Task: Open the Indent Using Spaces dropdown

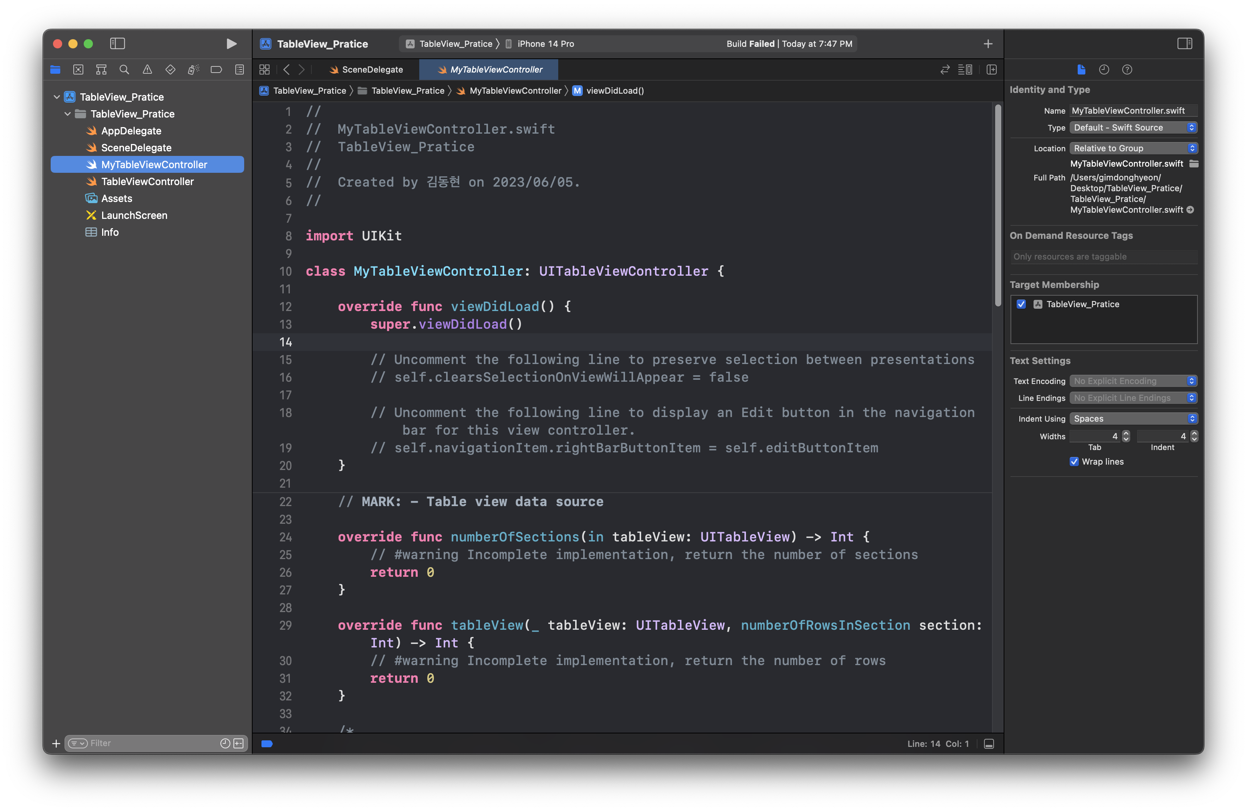Action: tap(1133, 419)
